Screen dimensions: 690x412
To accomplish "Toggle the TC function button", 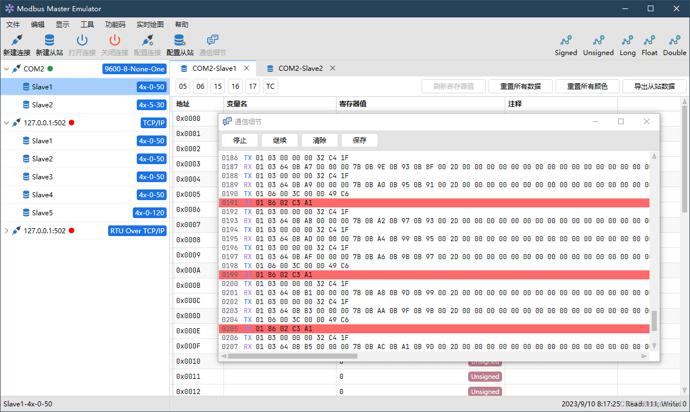I will [x=270, y=86].
